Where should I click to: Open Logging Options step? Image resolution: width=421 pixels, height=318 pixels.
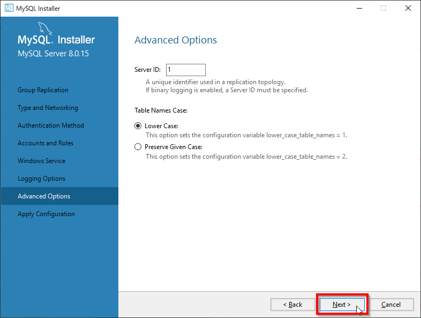pos(41,179)
